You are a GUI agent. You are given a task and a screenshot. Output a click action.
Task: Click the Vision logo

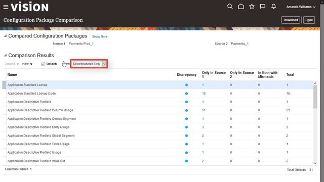tap(29, 7)
